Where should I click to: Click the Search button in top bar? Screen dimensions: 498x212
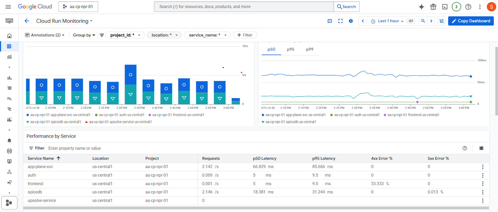(x=346, y=7)
